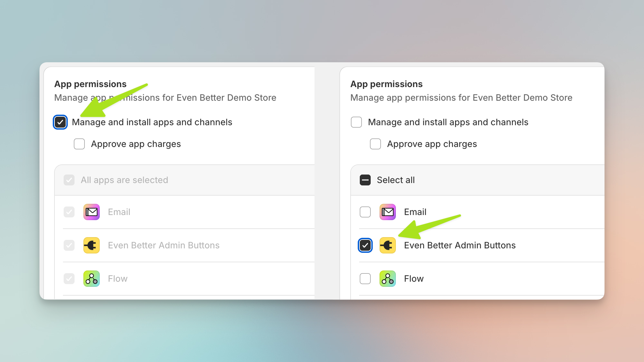Click the 'Select all' label
Image resolution: width=644 pixels, height=362 pixels.
coord(396,180)
